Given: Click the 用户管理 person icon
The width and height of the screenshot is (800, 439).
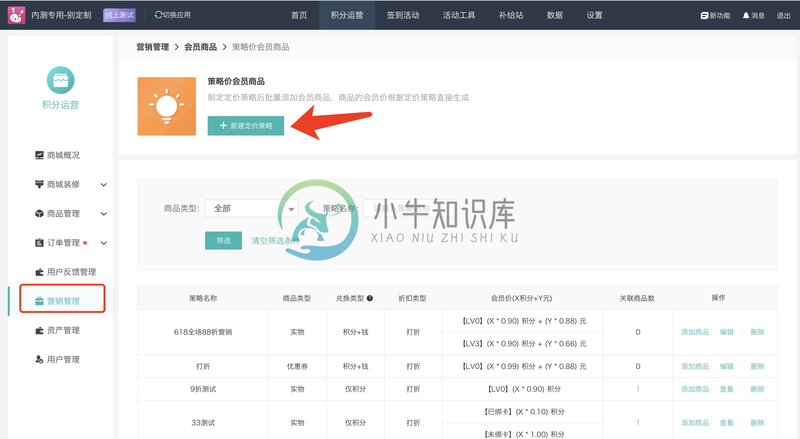Looking at the screenshot, I should [39, 359].
